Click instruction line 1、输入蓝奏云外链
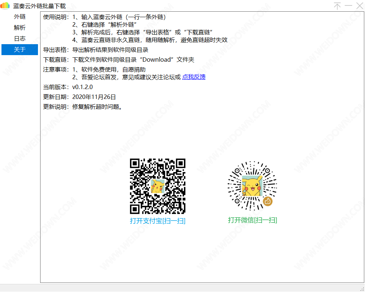This screenshot has height=292, width=365. click(x=119, y=17)
